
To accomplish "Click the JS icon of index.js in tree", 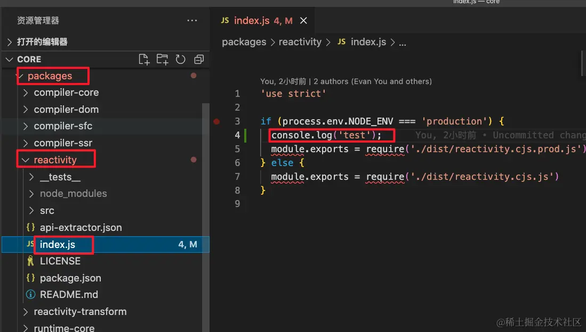I will 30,244.
